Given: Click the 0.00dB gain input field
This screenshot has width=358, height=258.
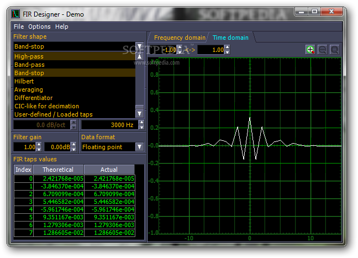Looking at the screenshot, I should point(57,147).
